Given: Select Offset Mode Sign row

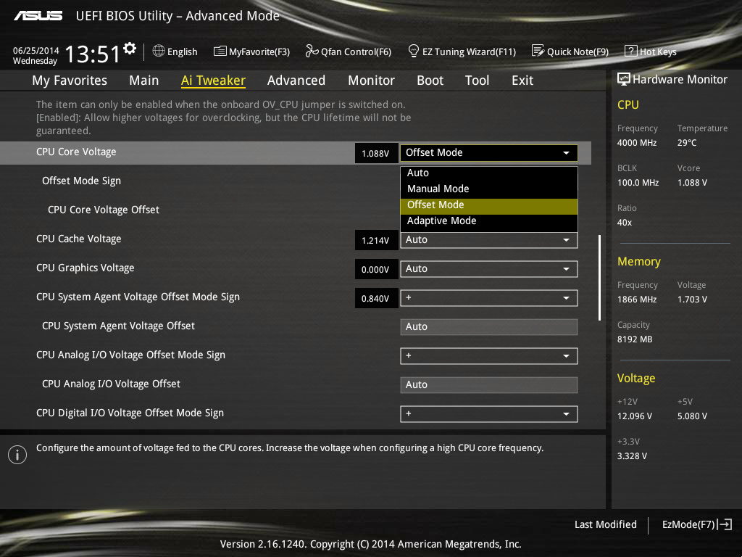Looking at the screenshot, I should [81, 181].
